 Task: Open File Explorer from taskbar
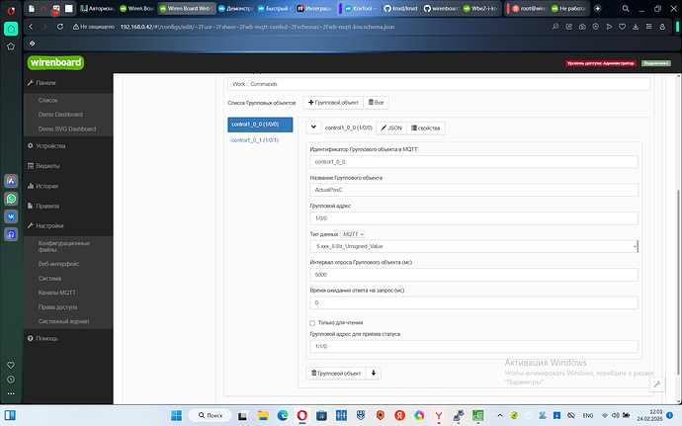(263, 415)
